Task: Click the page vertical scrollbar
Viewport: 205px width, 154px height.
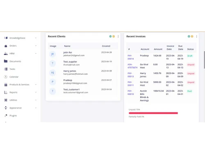Action: click(204, 60)
